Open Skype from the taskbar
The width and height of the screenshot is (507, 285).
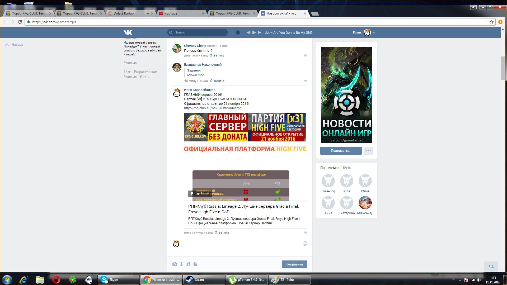point(119,280)
